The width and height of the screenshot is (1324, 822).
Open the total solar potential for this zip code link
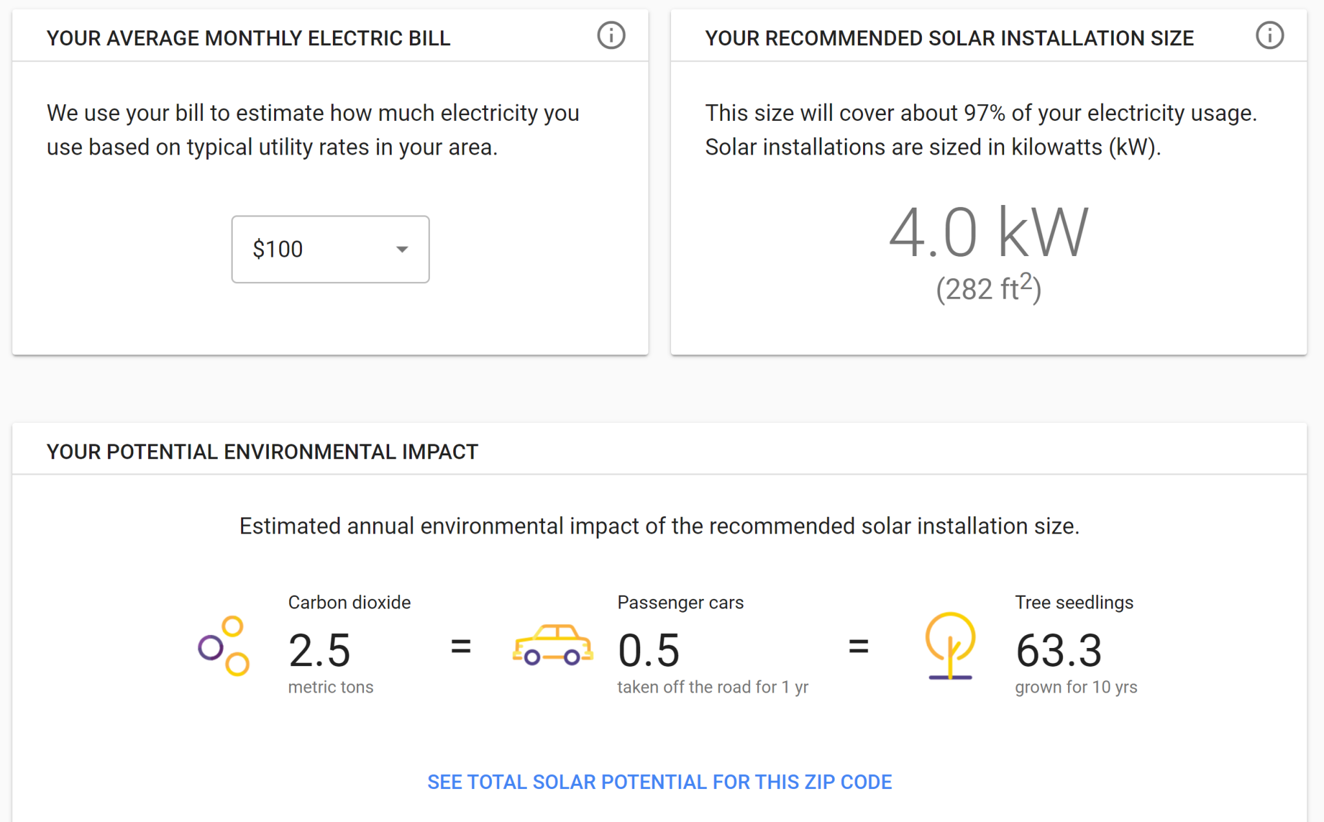click(x=659, y=782)
